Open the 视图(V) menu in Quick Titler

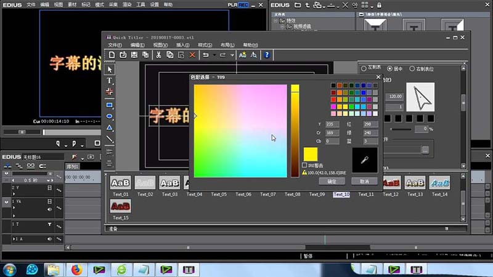160,45
